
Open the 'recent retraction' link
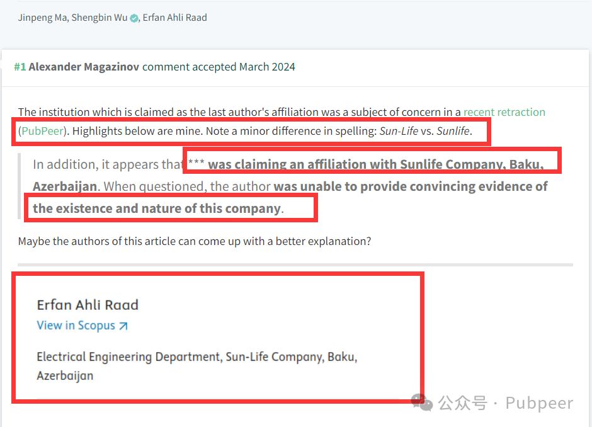coord(504,112)
